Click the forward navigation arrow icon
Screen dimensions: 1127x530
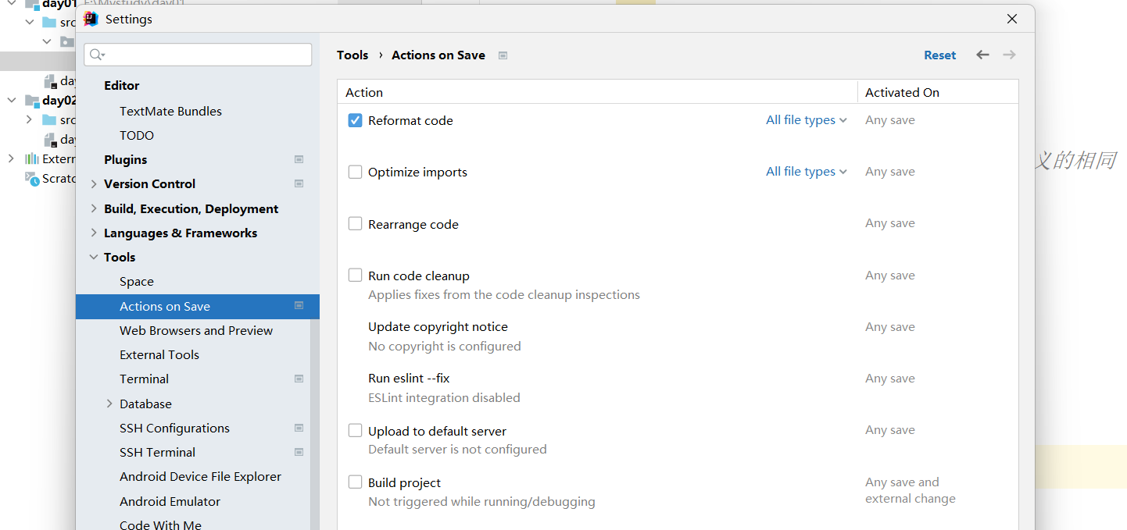point(1009,55)
